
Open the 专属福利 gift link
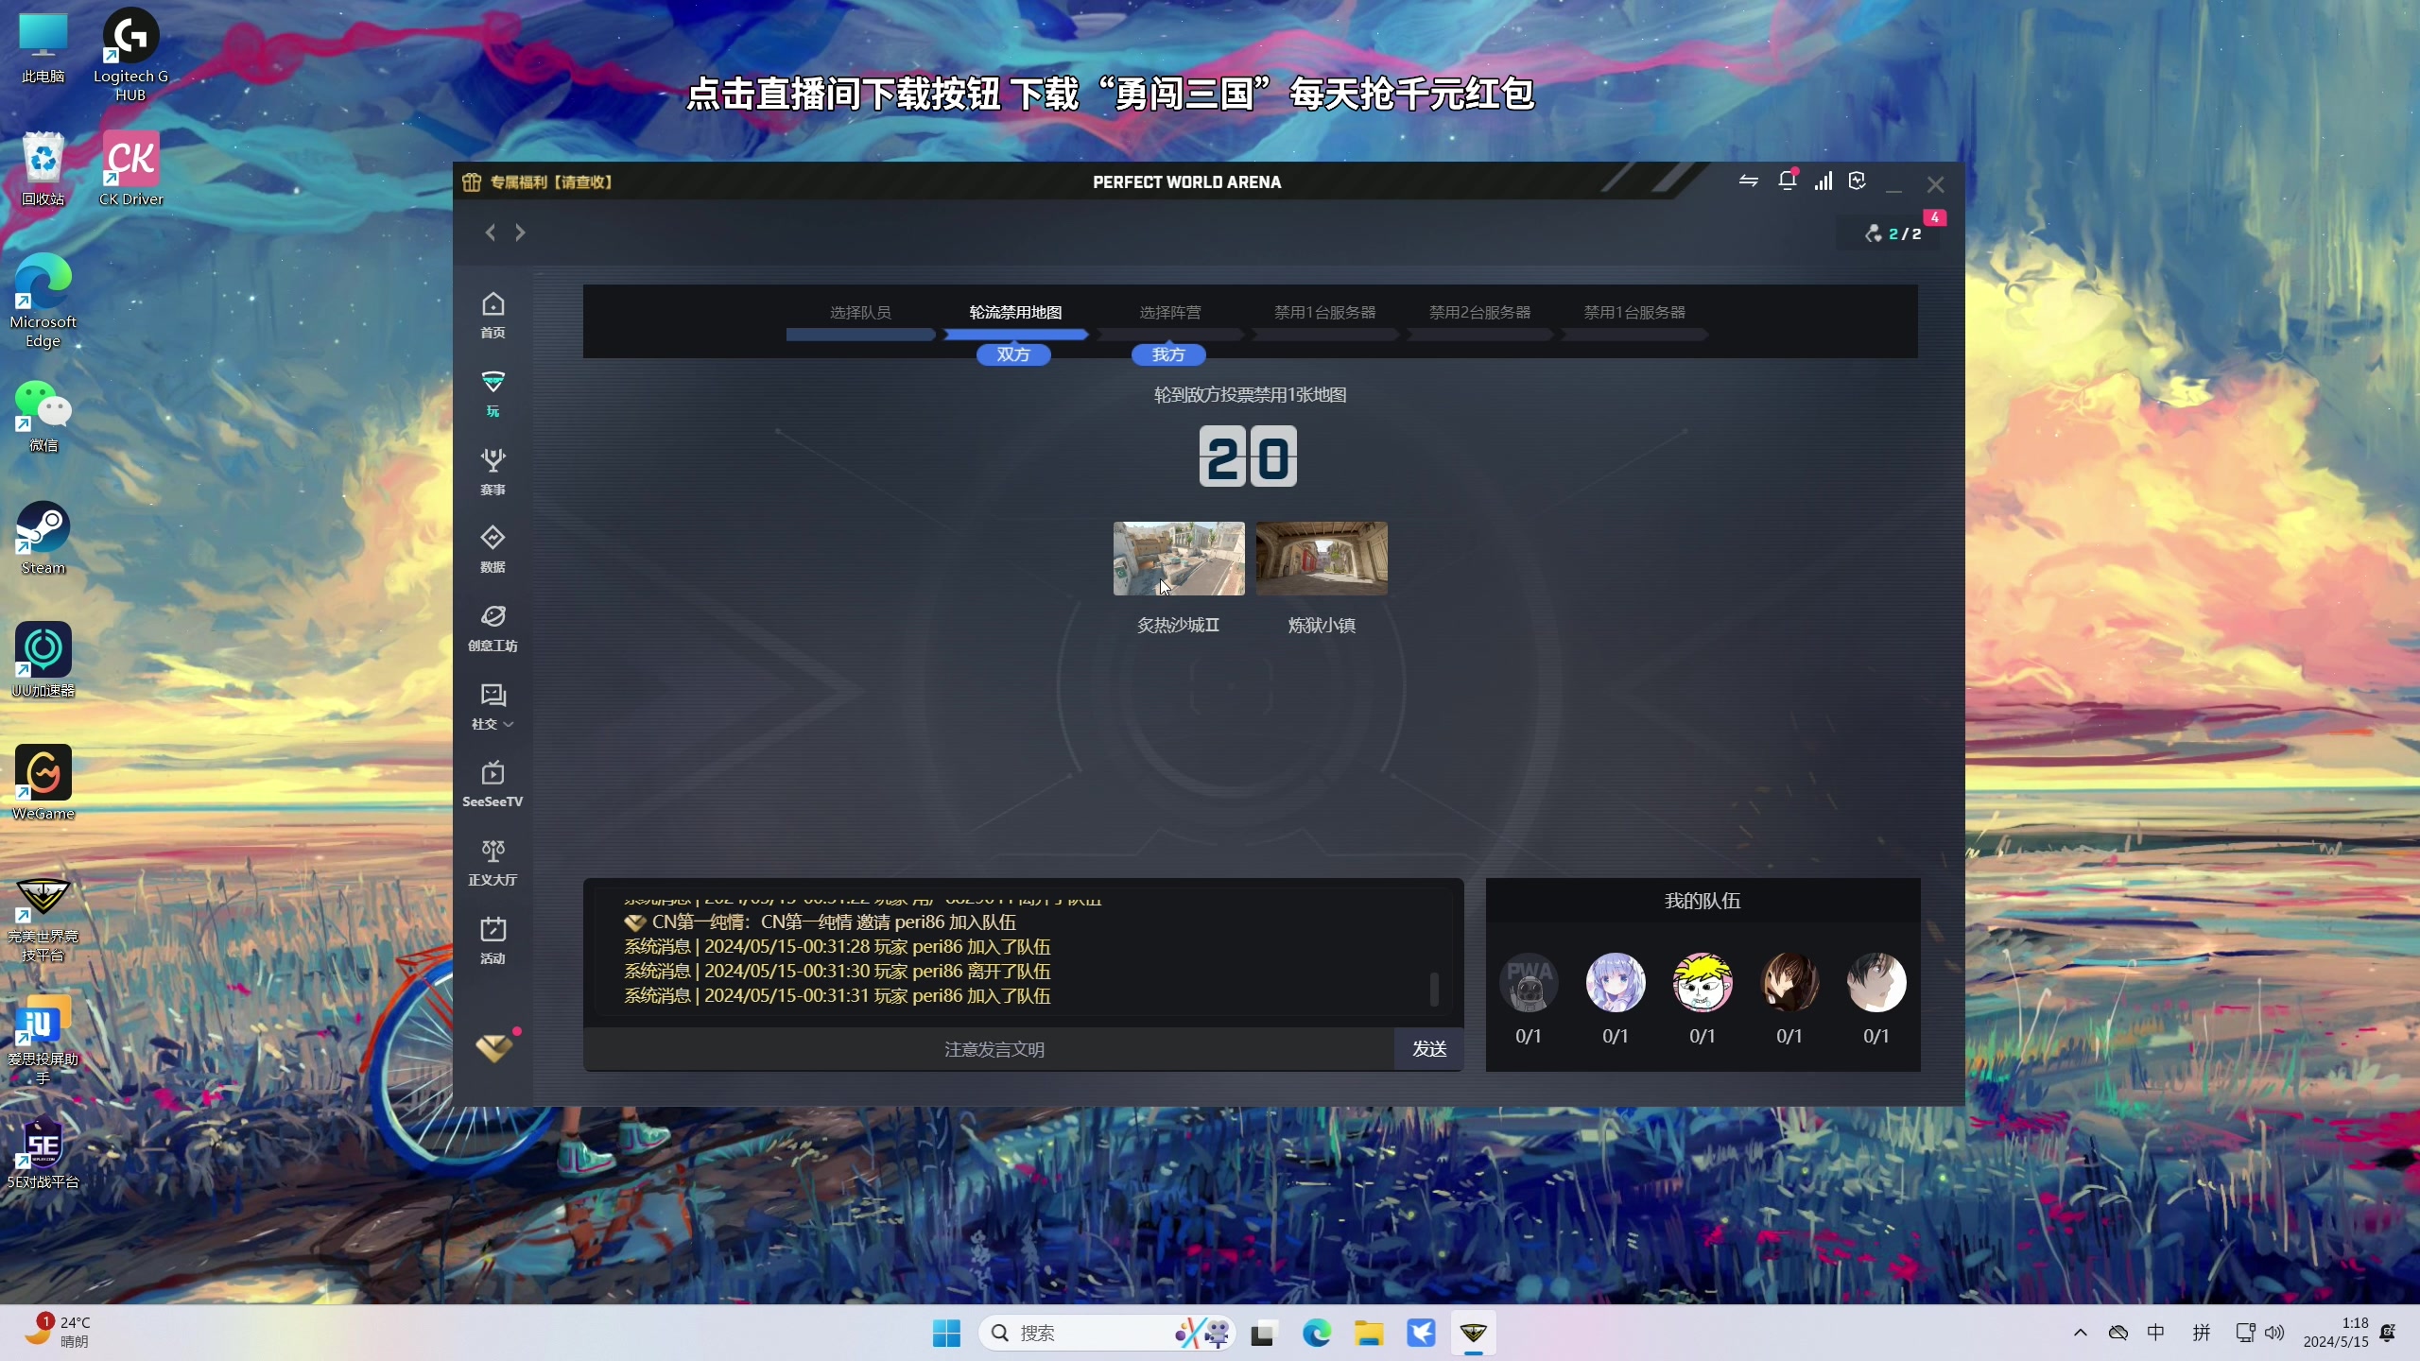(x=537, y=182)
